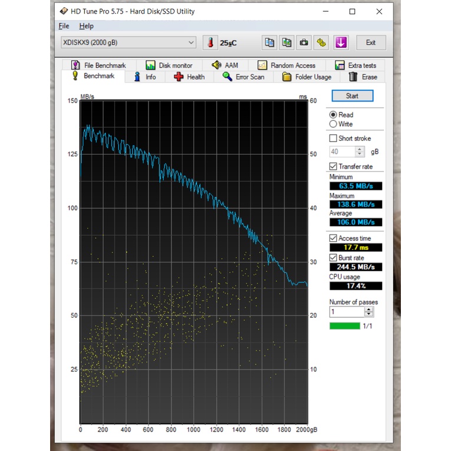This screenshot has width=451, height=451.
Task: Click the yellow options icon in toolbar
Action: click(x=321, y=42)
